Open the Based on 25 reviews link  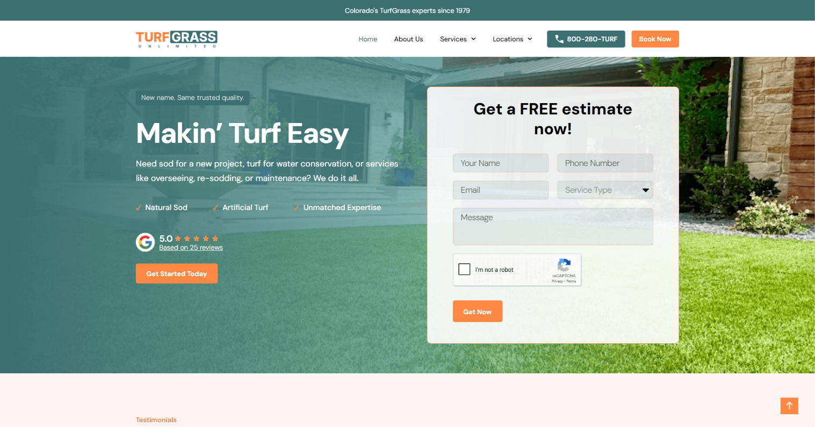(x=191, y=247)
